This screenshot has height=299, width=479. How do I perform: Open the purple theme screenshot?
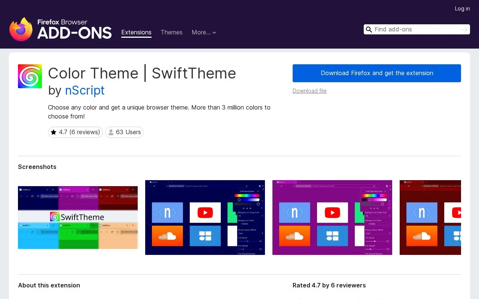click(332, 218)
